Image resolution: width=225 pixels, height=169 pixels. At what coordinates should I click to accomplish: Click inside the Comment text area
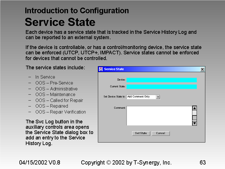[x=159, y=115]
